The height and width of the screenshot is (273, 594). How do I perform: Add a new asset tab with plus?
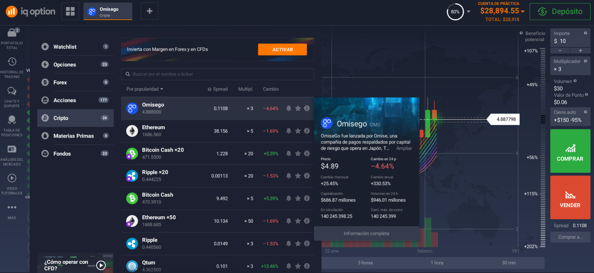(x=149, y=11)
